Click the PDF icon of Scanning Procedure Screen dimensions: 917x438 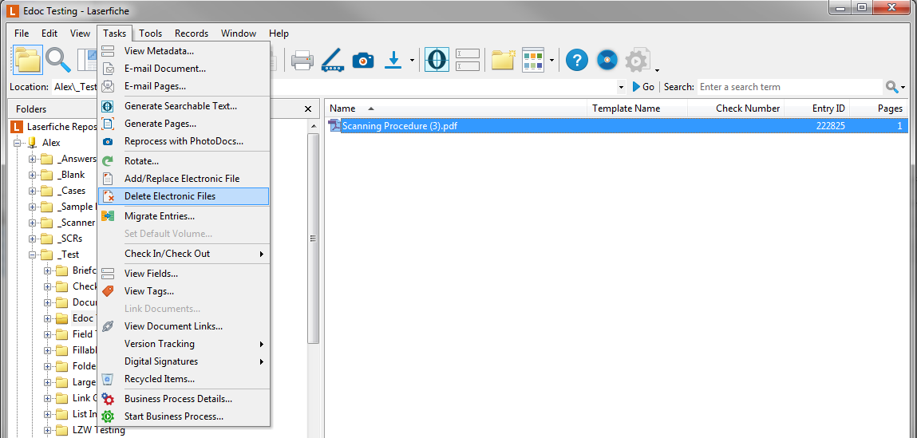334,126
